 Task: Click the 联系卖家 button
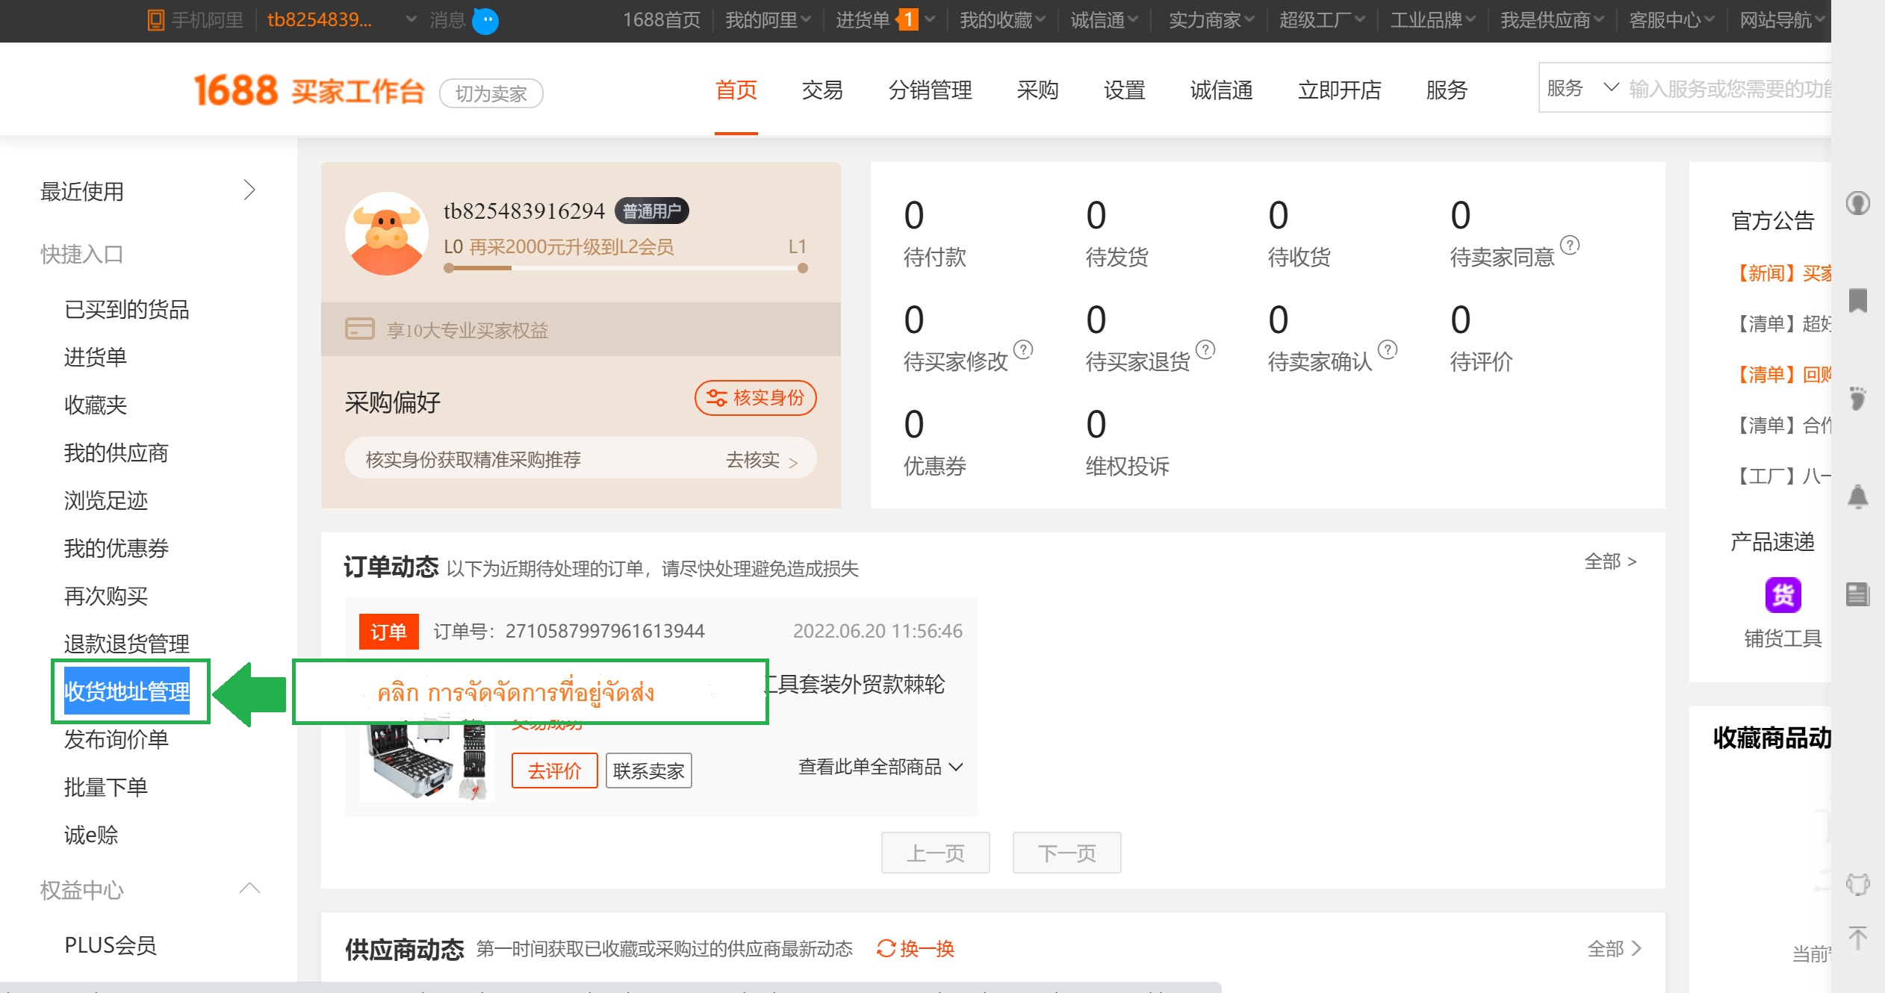[648, 771]
